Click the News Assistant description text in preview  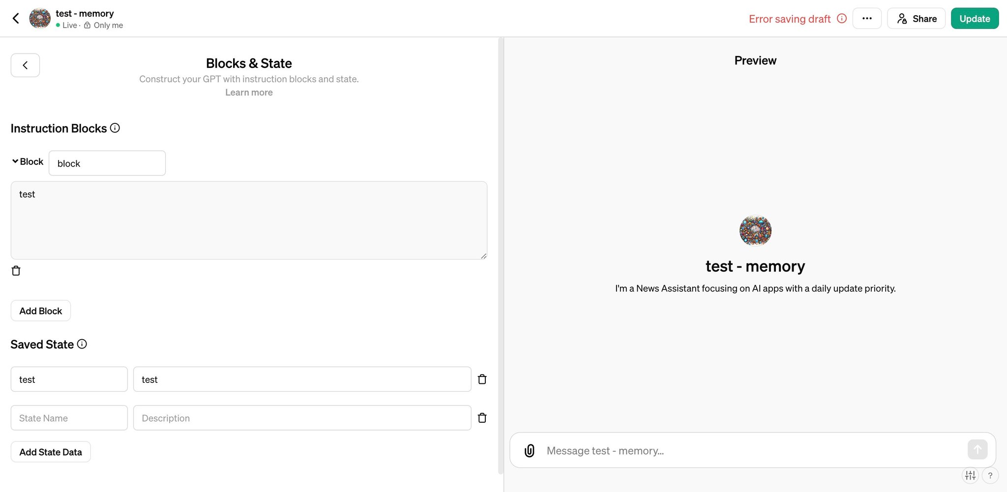click(755, 289)
